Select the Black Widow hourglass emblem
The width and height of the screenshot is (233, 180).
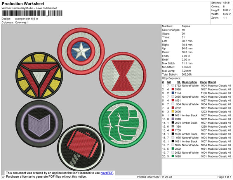tap(123, 75)
